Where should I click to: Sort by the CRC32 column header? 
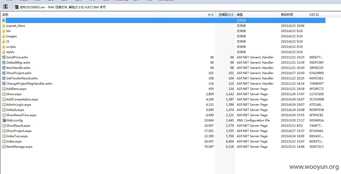(317, 15)
